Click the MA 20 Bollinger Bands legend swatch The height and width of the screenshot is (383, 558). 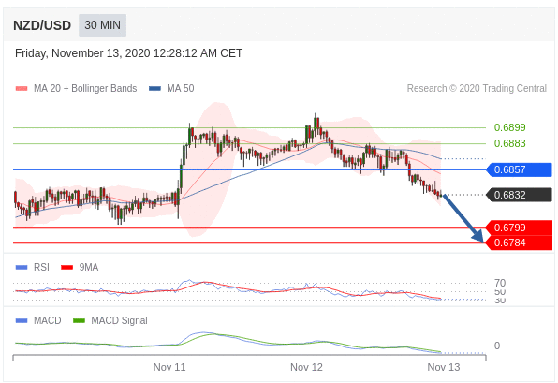point(22,88)
